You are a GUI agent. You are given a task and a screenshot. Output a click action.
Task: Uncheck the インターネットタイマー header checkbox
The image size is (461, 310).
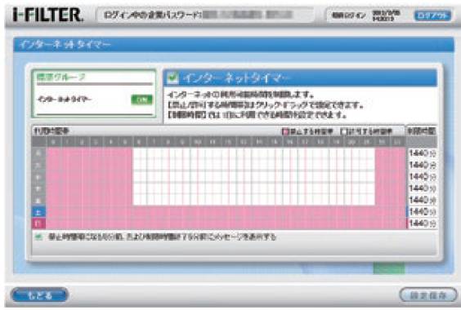click(172, 77)
